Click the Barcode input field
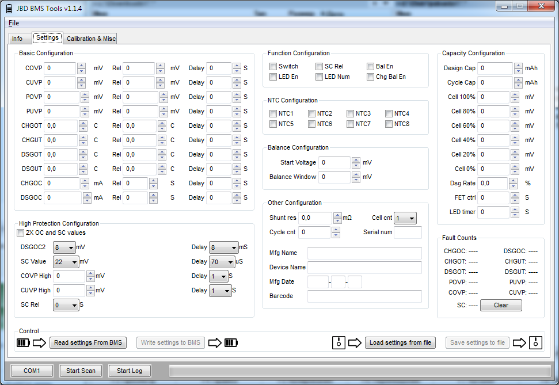The image size is (559, 385). pyautogui.click(x=365, y=296)
